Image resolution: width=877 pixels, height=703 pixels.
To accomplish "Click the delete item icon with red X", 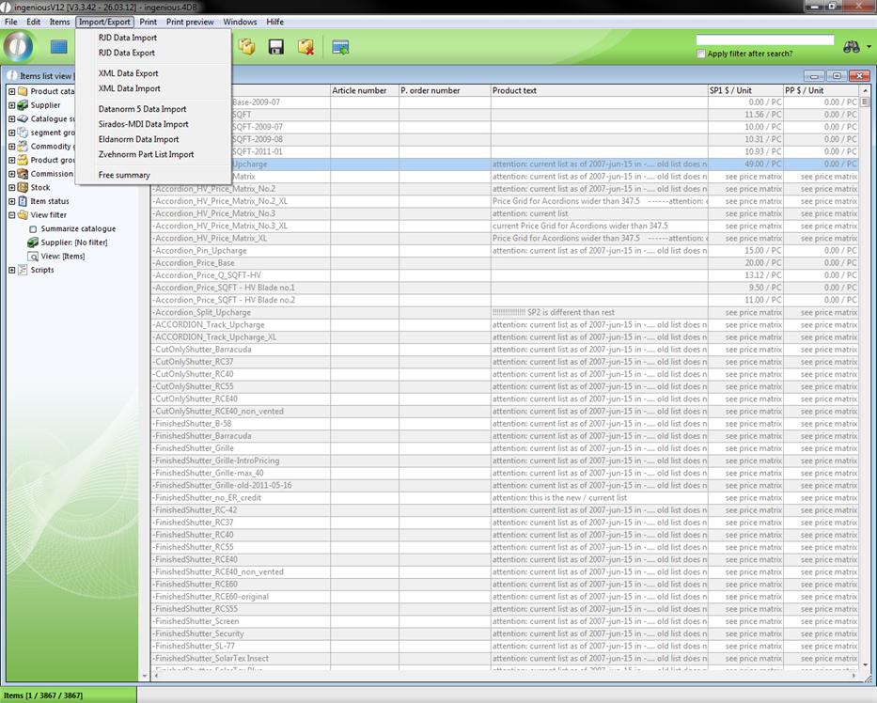I will (x=305, y=47).
